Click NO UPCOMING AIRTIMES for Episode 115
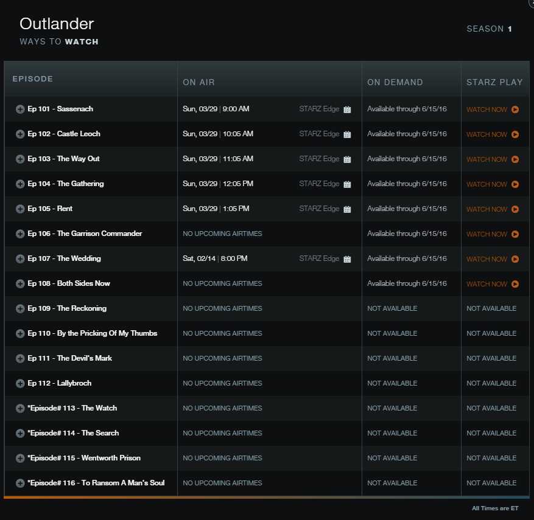Screen dimensions: 534x520 click(222, 458)
